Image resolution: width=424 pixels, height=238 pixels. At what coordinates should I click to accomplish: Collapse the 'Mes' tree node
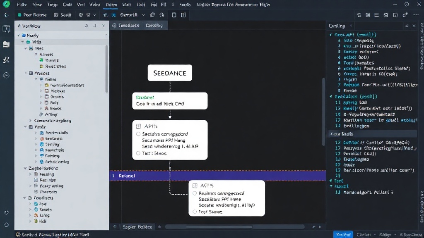pyautogui.click(x=26, y=49)
